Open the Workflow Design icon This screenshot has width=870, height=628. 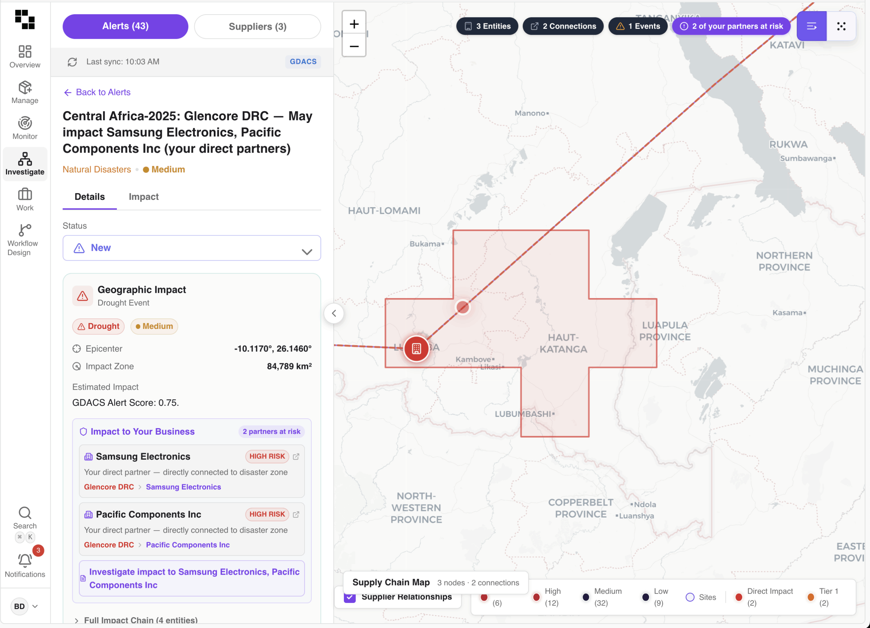[x=24, y=230]
